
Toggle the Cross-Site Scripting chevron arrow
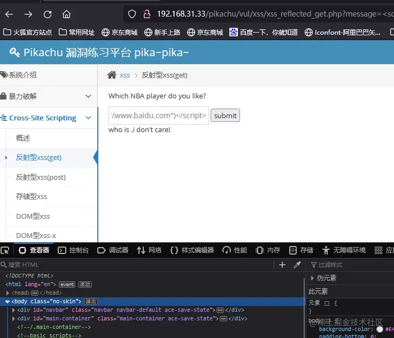[x=88, y=118]
